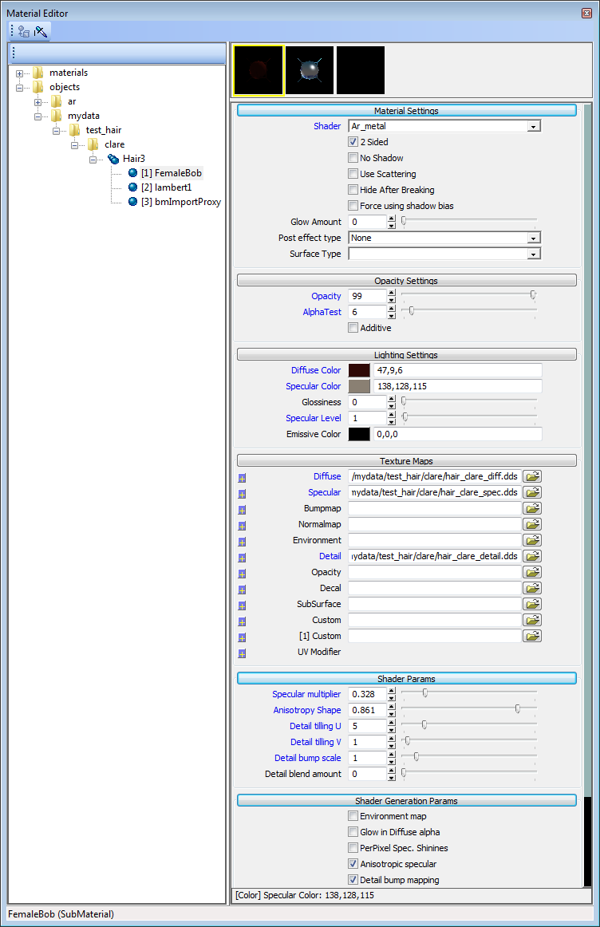Expand the Detail texture map options

(242, 558)
